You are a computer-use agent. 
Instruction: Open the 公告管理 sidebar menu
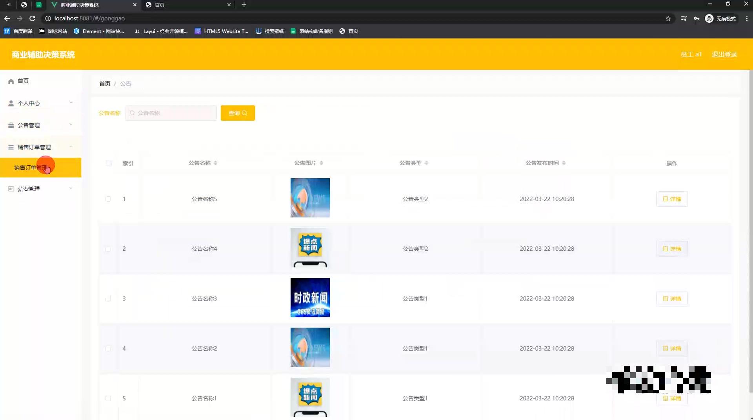[x=41, y=125]
